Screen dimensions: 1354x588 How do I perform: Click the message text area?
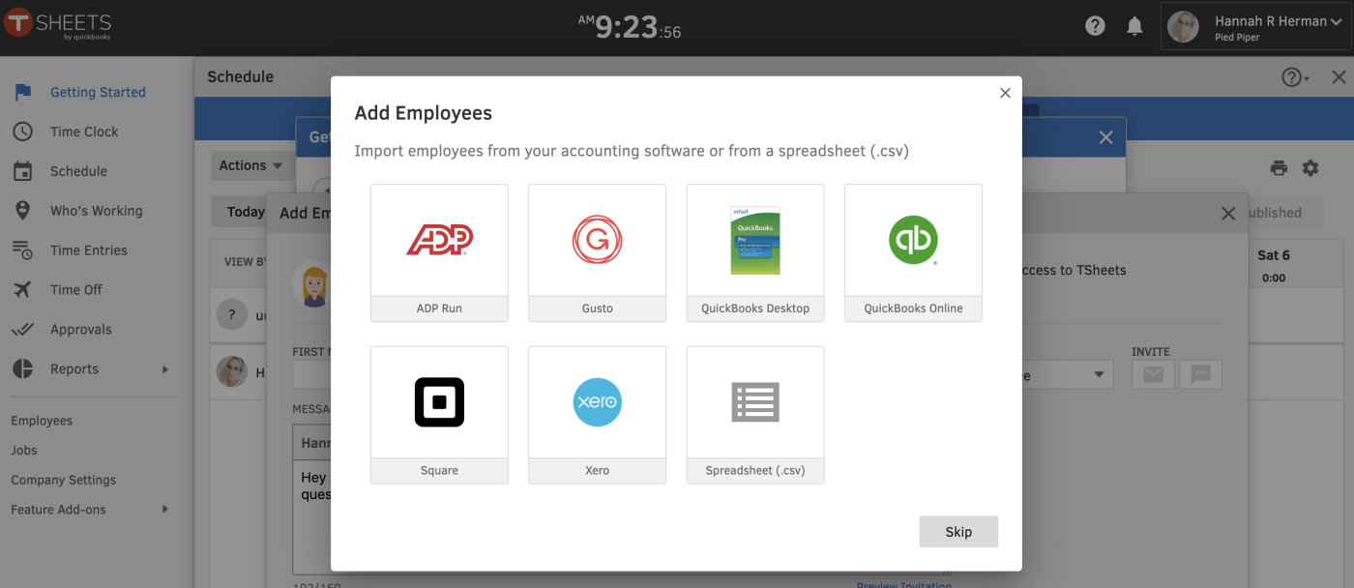[312, 517]
